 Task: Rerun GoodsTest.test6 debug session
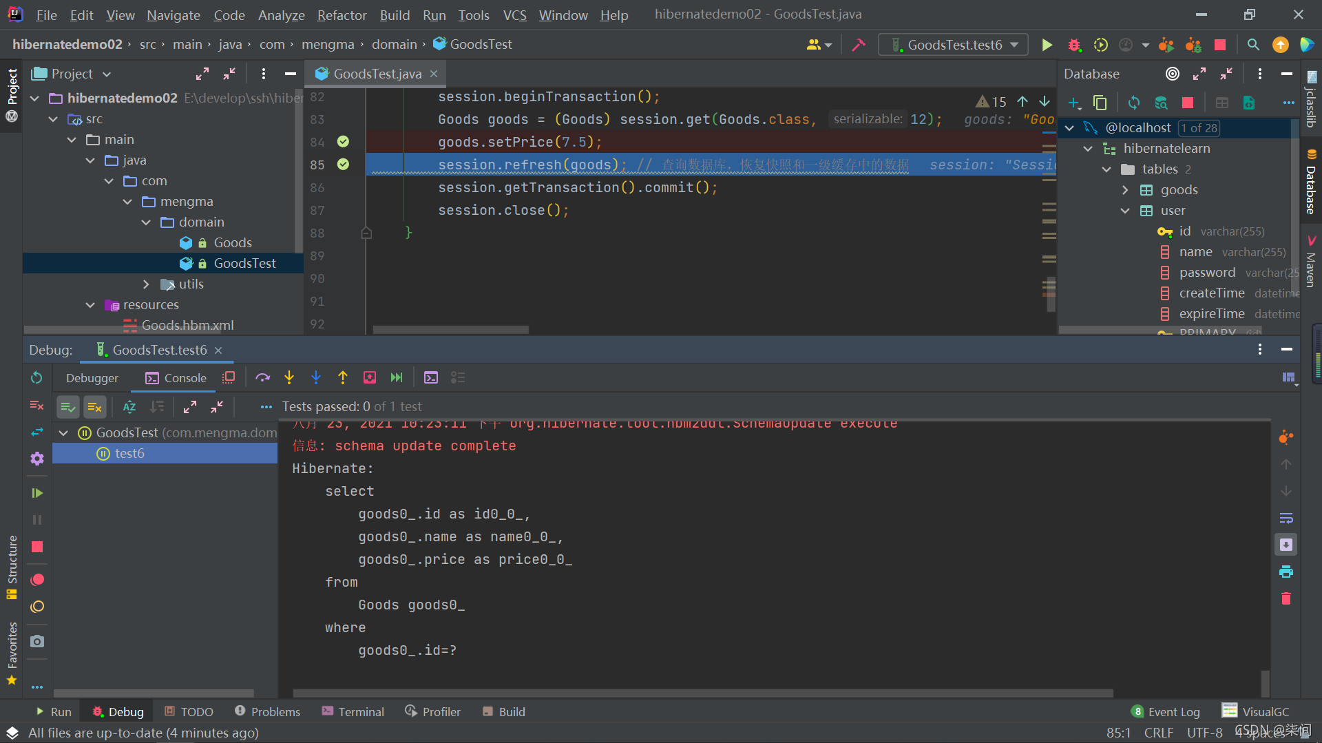pos(37,377)
